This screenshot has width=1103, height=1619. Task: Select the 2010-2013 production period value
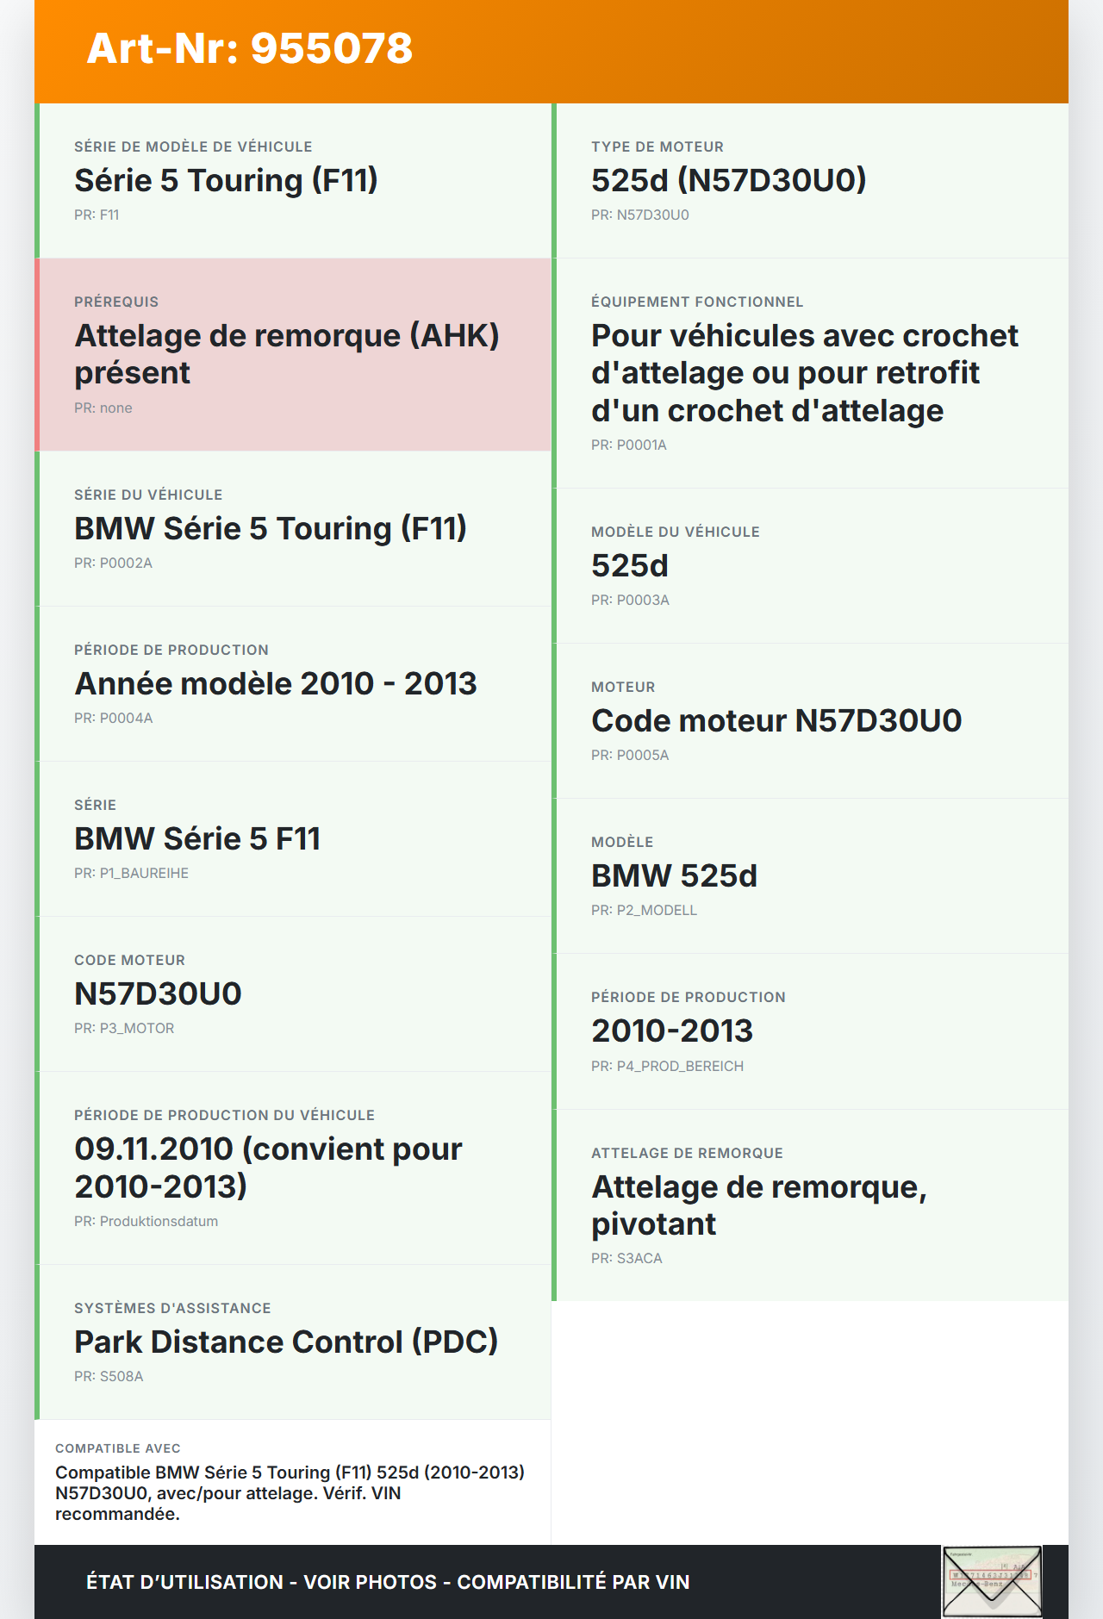pyautogui.click(x=672, y=1031)
